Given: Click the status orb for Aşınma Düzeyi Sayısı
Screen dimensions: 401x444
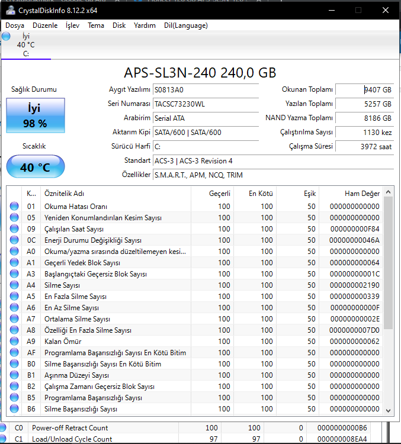Looking at the screenshot, I should [14, 375].
